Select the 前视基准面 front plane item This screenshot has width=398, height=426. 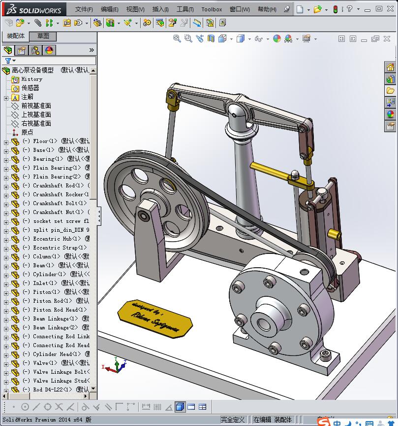[x=36, y=106]
